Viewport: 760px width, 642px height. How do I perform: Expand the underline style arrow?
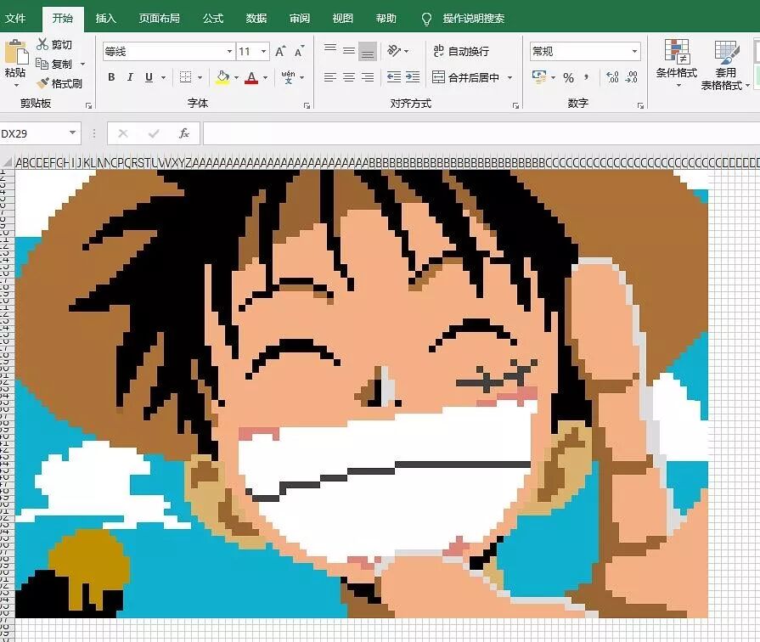tap(163, 77)
